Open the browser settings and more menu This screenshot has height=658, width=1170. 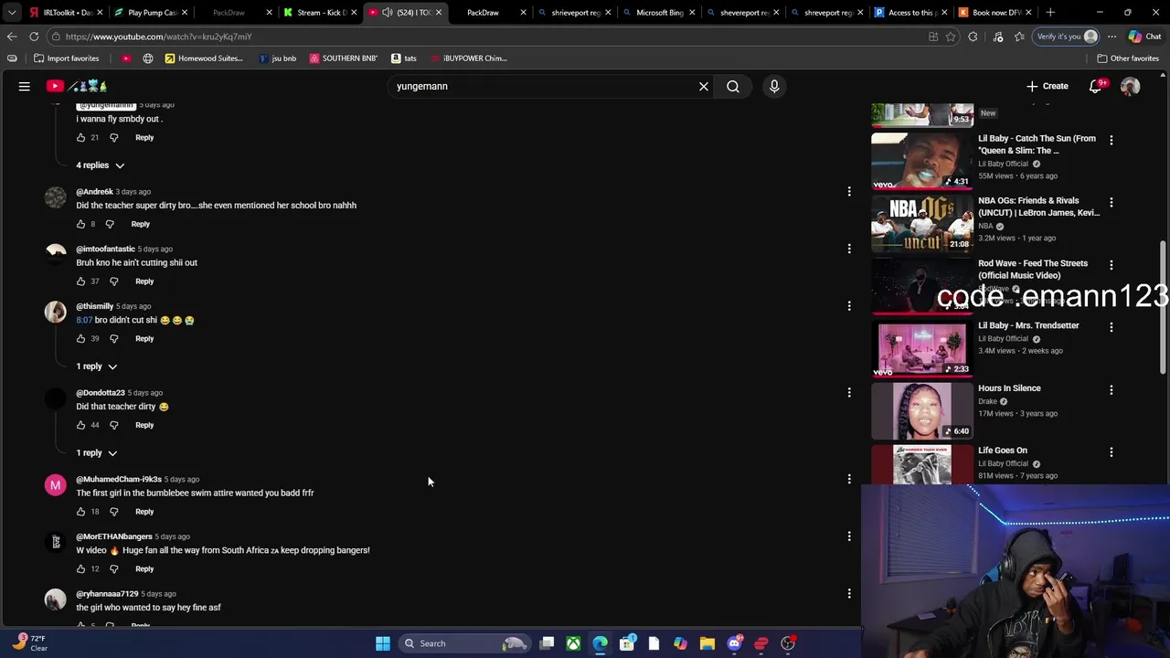tap(1111, 37)
